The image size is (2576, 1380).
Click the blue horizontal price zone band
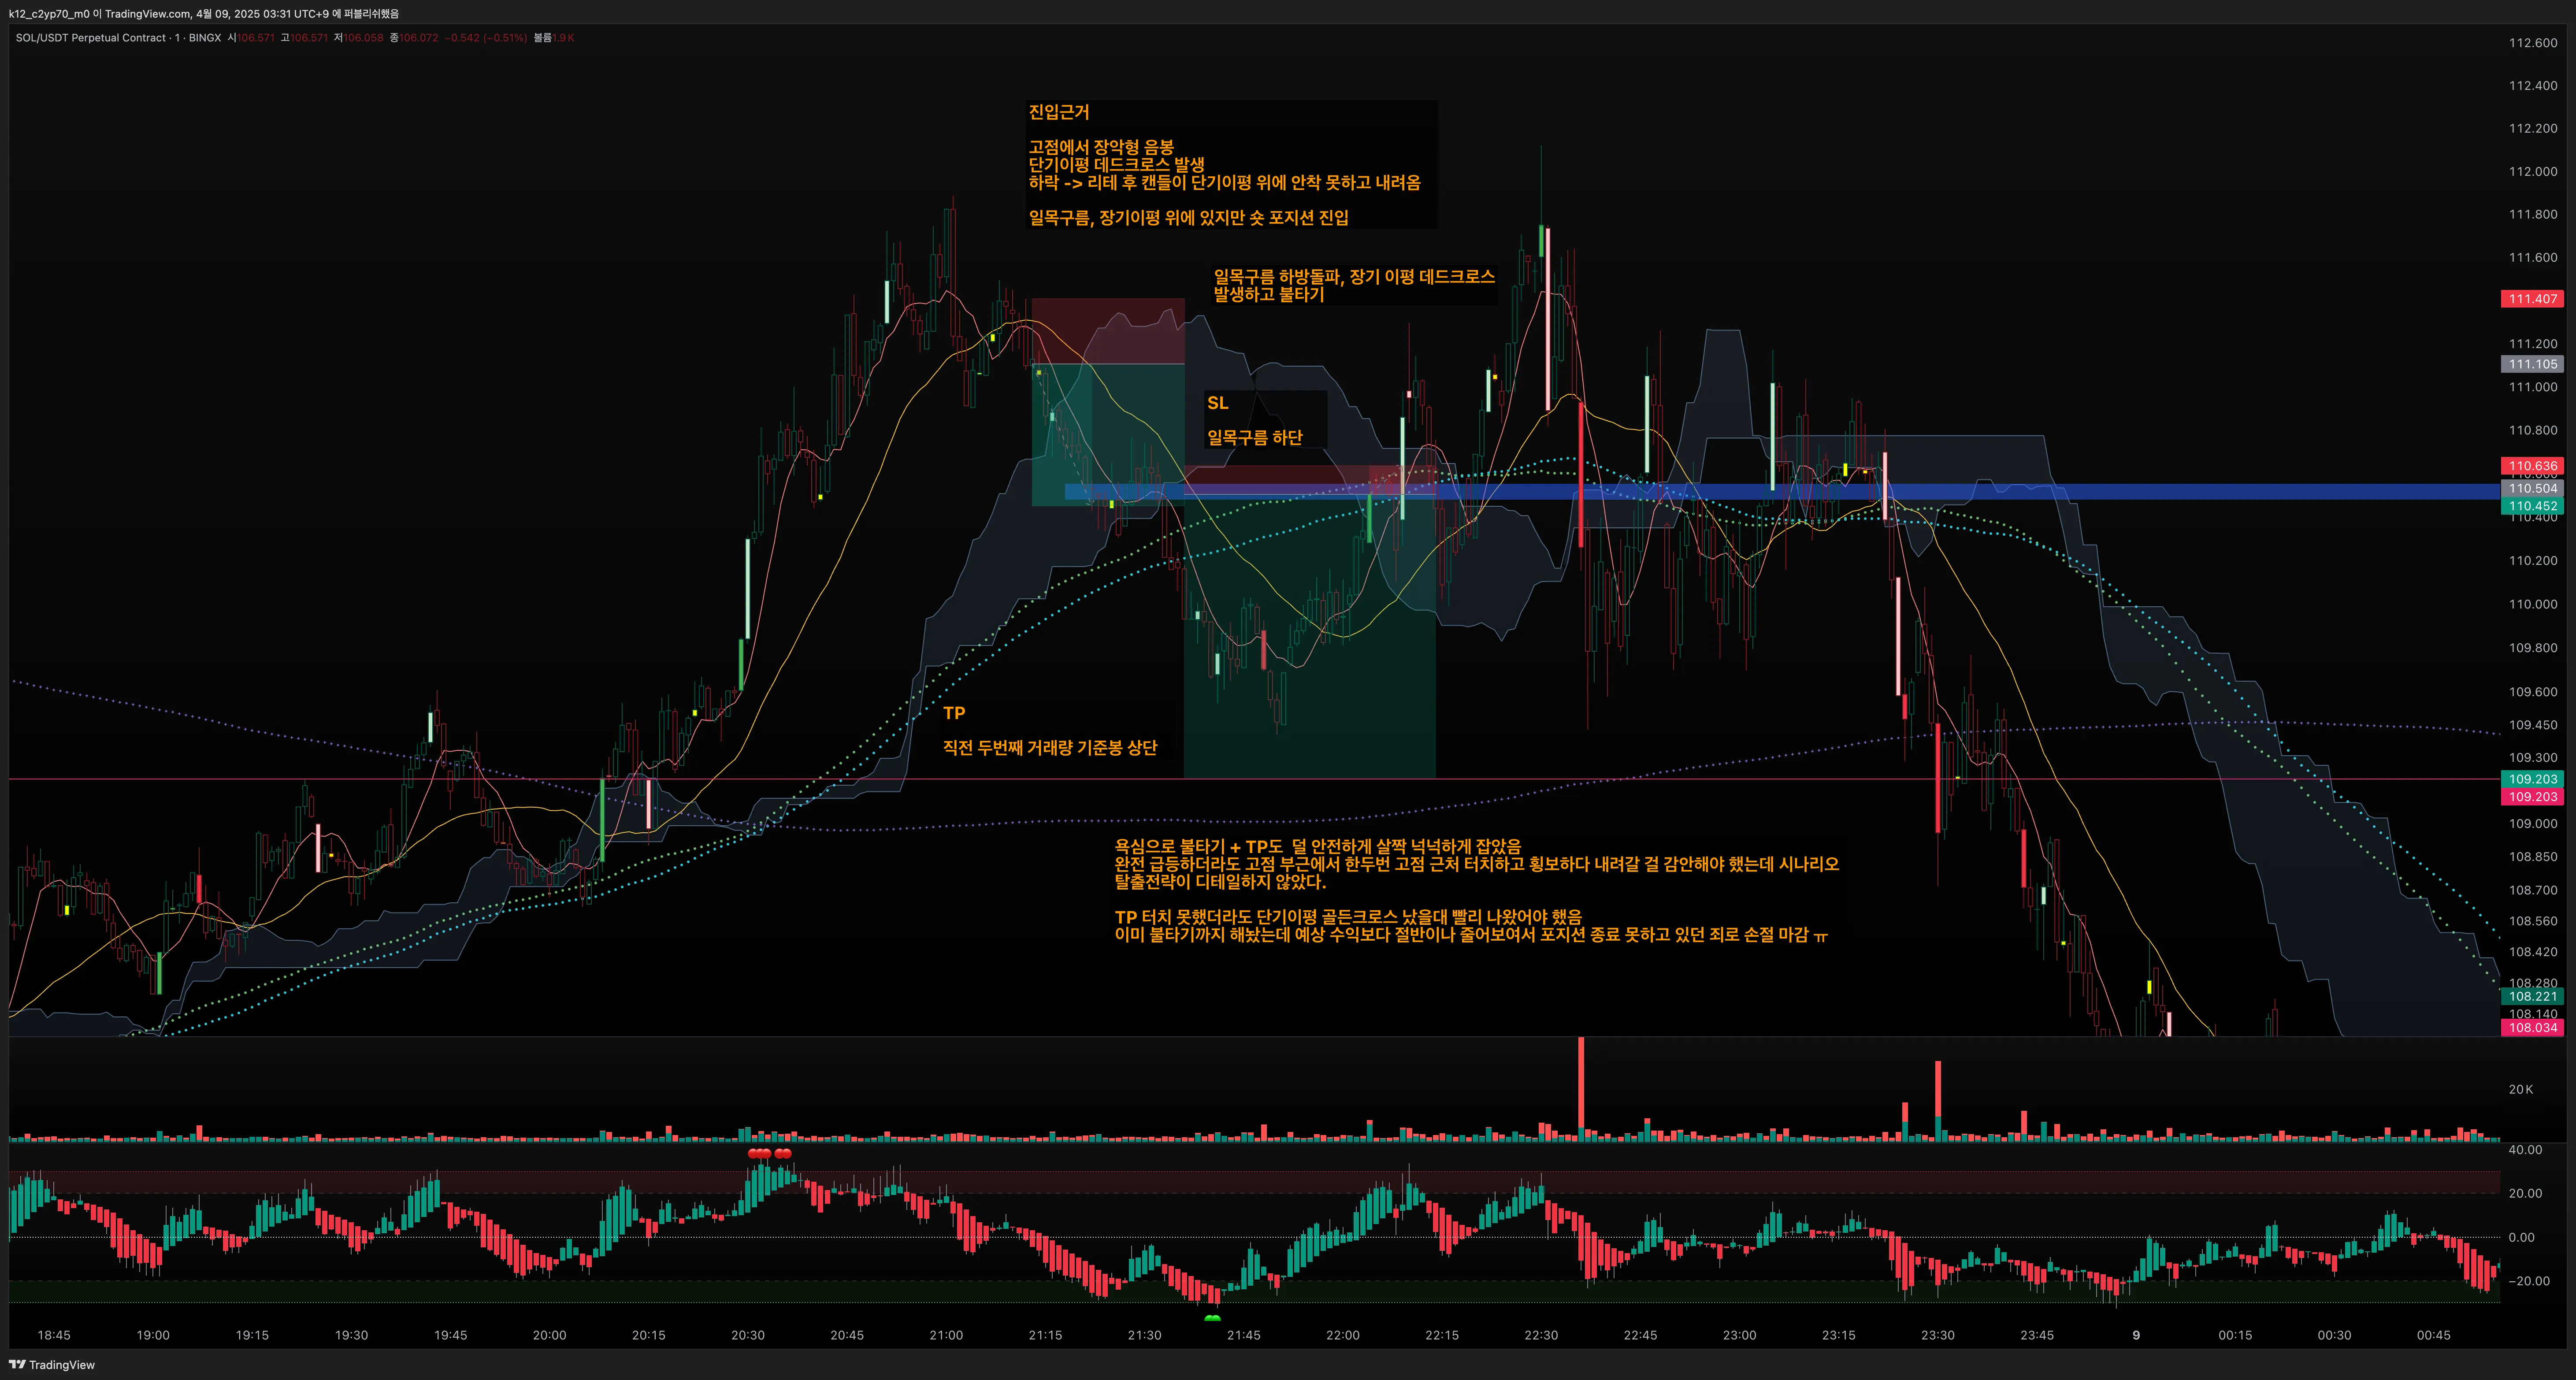click(1782, 492)
